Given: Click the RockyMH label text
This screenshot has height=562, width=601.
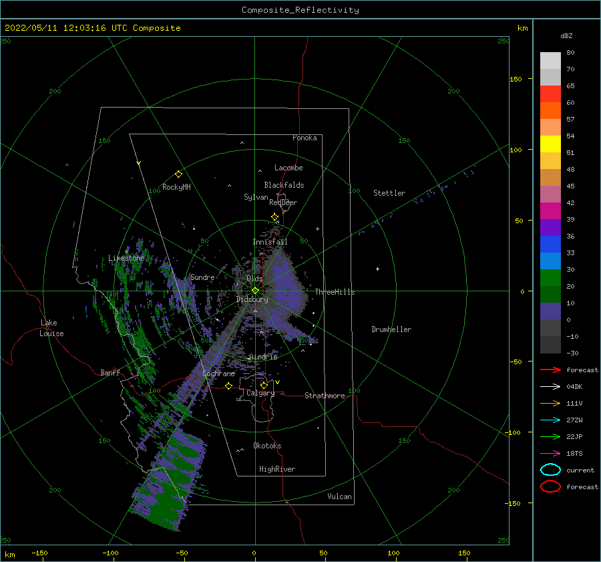Looking at the screenshot, I should coord(176,187).
